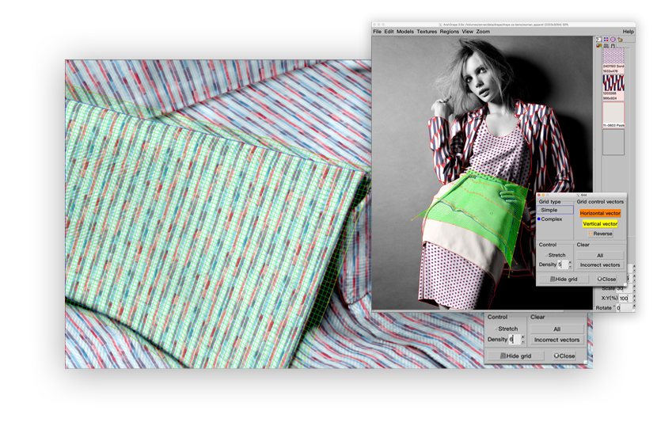This screenshot has height=430, width=657.
Task: Open the Models menu
Action: click(x=404, y=32)
